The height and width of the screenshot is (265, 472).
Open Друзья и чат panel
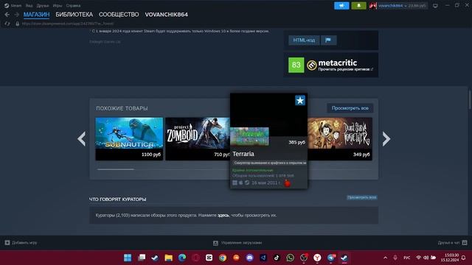pos(452,242)
